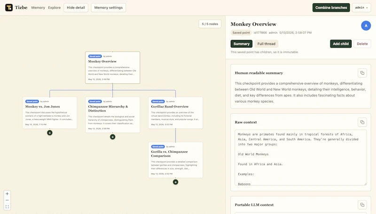Click the 5 / 5 nodes indicator
The width and height of the screenshot is (376, 214).
click(210, 24)
